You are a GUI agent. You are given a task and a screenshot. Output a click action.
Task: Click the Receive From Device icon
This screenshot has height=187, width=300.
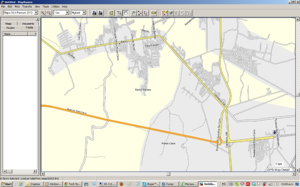pyautogui.click(x=100, y=13)
